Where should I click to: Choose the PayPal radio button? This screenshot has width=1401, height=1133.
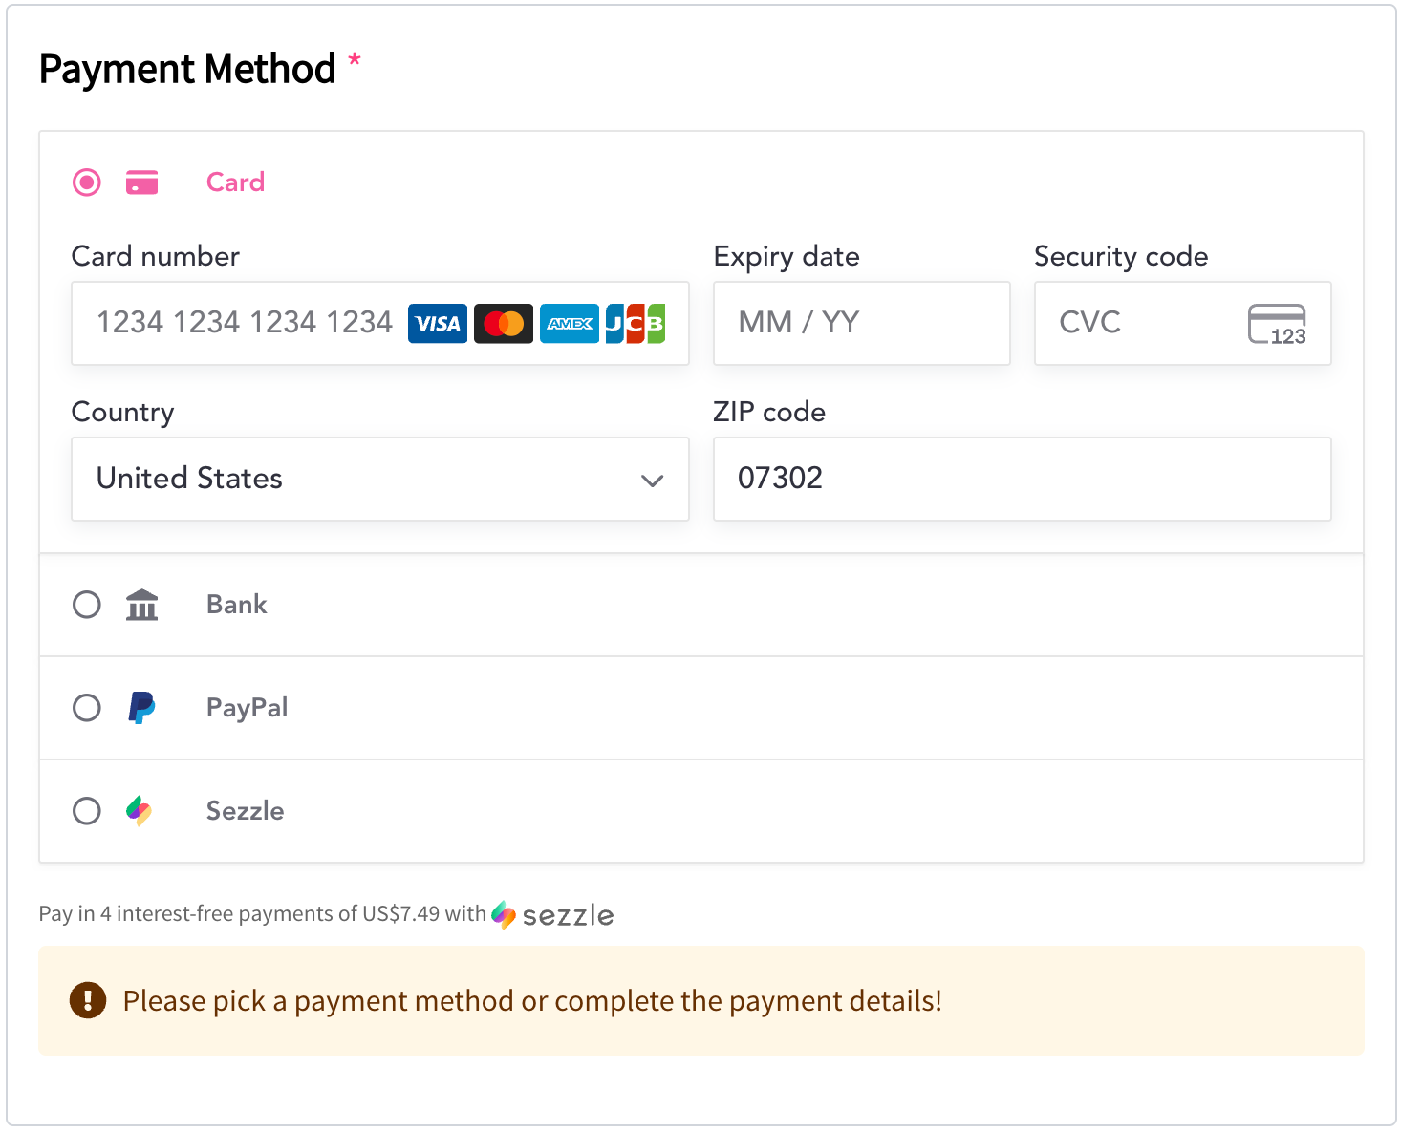coord(87,708)
